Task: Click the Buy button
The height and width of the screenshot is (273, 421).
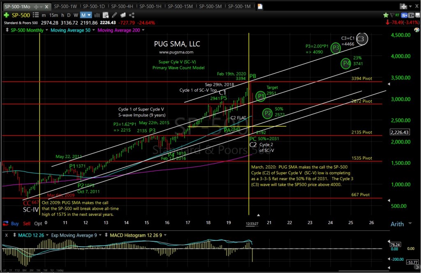Action: click(x=15, y=223)
